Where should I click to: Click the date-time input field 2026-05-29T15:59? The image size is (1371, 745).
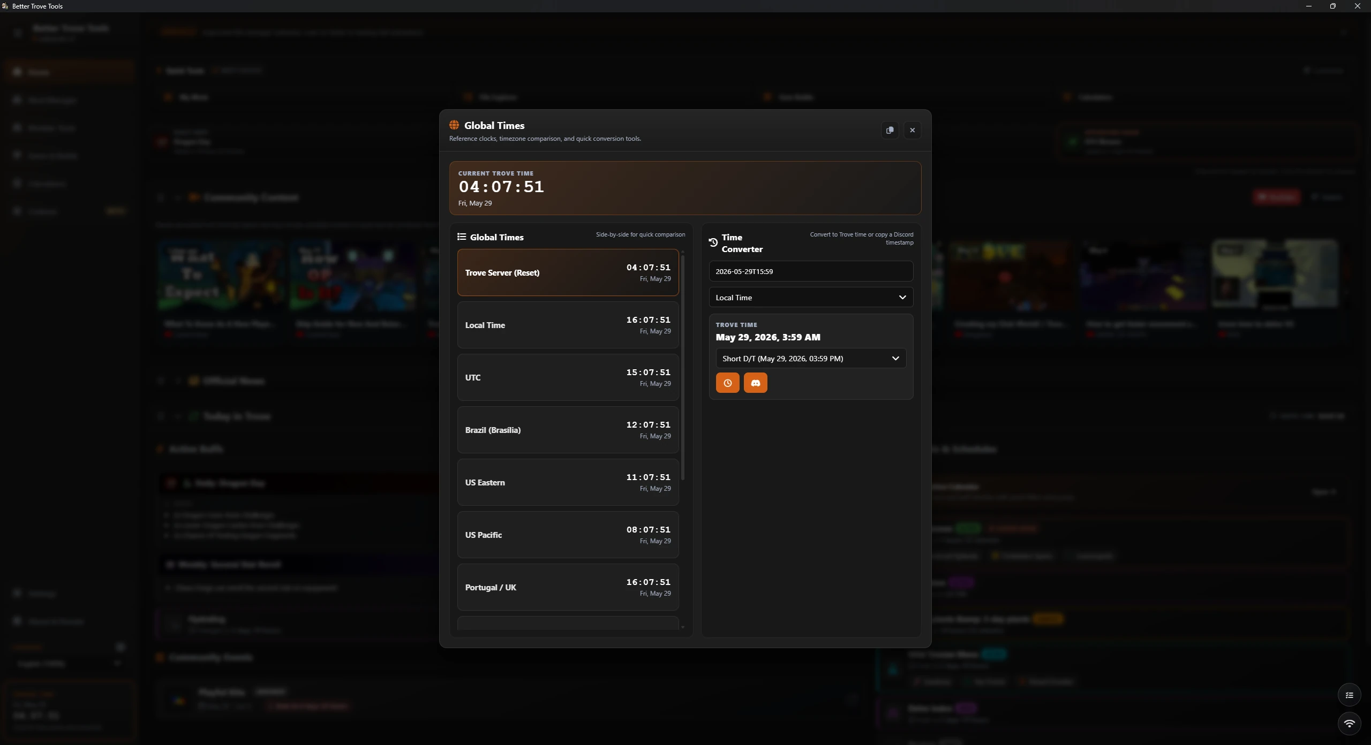pyautogui.click(x=811, y=271)
